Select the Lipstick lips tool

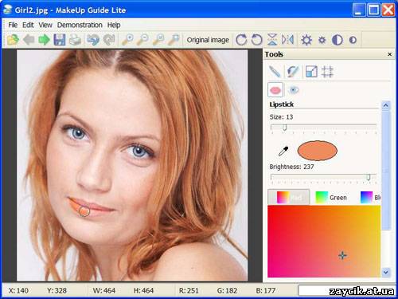275,90
